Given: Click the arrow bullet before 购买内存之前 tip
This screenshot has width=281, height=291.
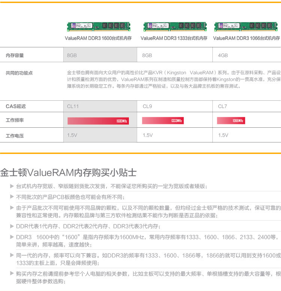Looking at the screenshot, I should 12,273.
